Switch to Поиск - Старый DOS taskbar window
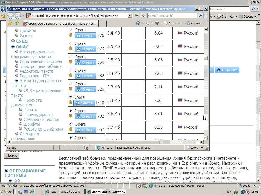Viewport: 261px width, 195px height. click(64, 192)
